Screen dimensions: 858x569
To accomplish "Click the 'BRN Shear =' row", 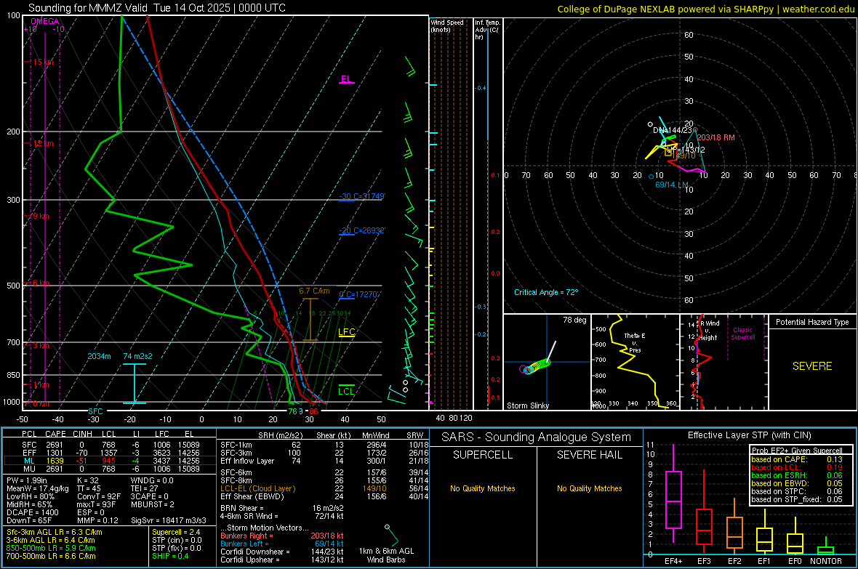I will [x=282, y=508].
